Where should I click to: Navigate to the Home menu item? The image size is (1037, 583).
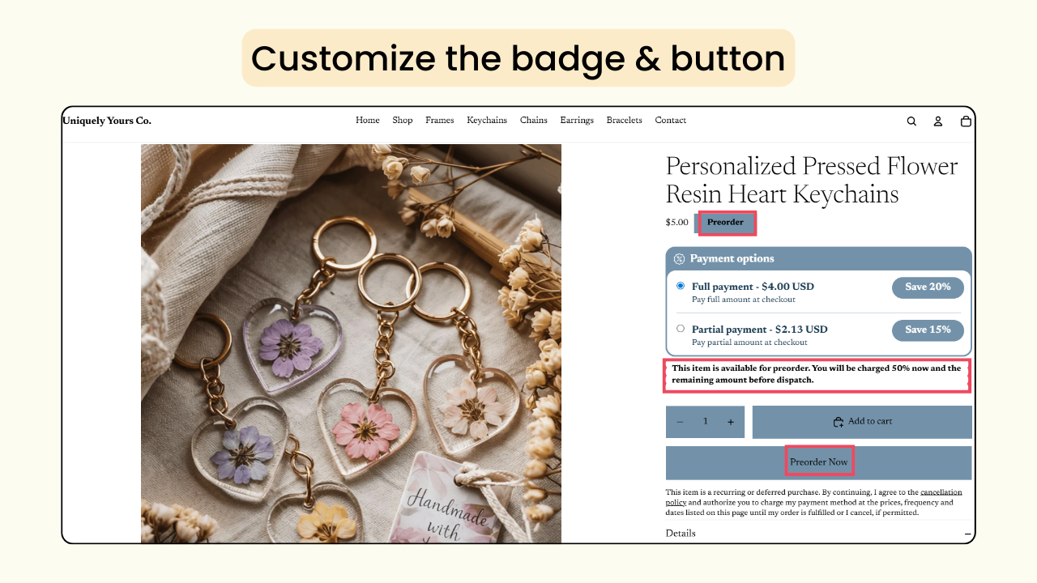367,120
